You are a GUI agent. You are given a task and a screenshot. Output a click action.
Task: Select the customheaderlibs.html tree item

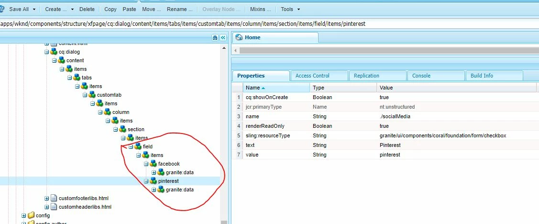[x=85, y=207]
